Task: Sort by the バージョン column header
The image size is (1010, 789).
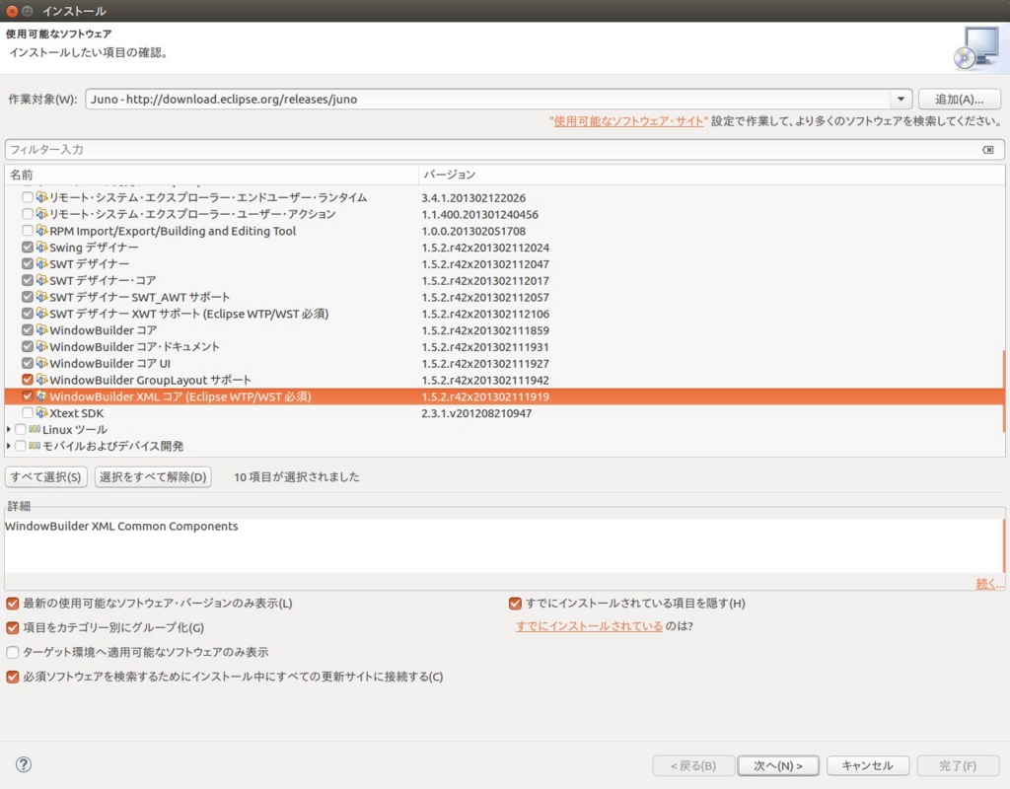Action: 711,175
